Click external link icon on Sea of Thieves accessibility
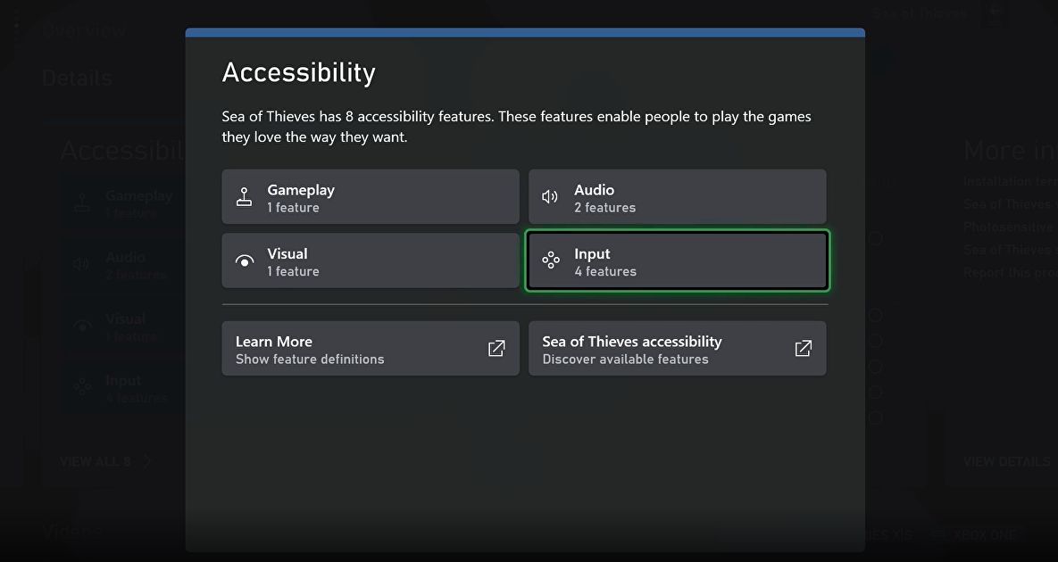 pyautogui.click(x=803, y=349)
